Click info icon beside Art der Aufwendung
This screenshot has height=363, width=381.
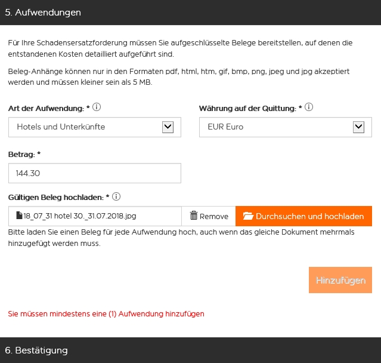click(97, 108)
